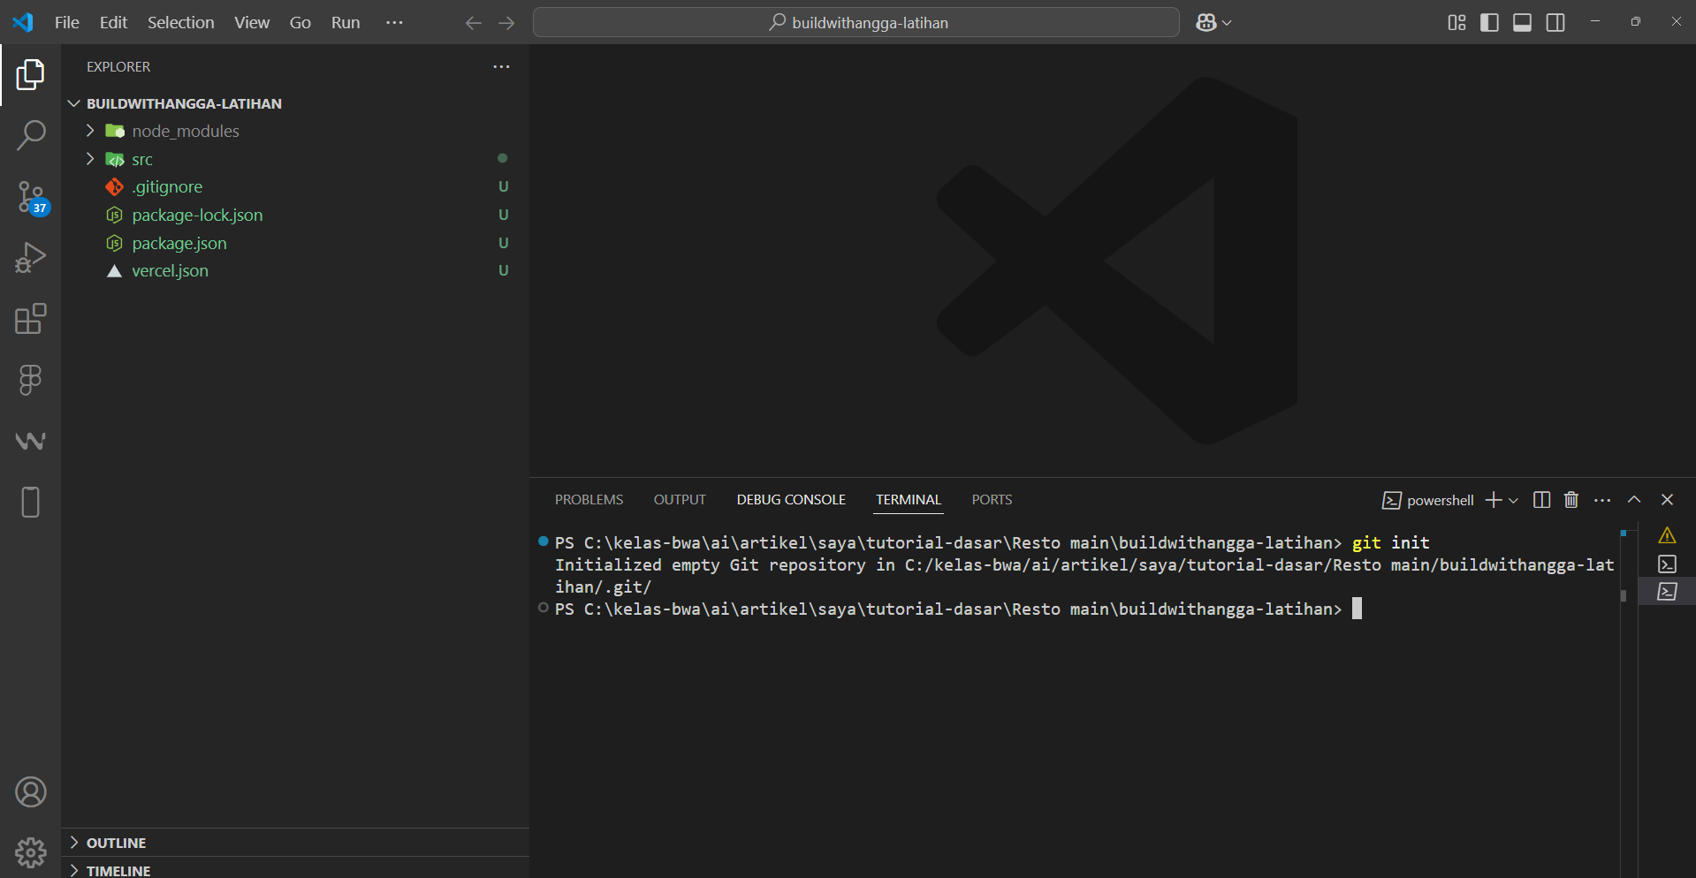Click the EXPLORER panel title
Image resolution: width=1696 pixels, height=878 pixels.
(x=118, y=67)
